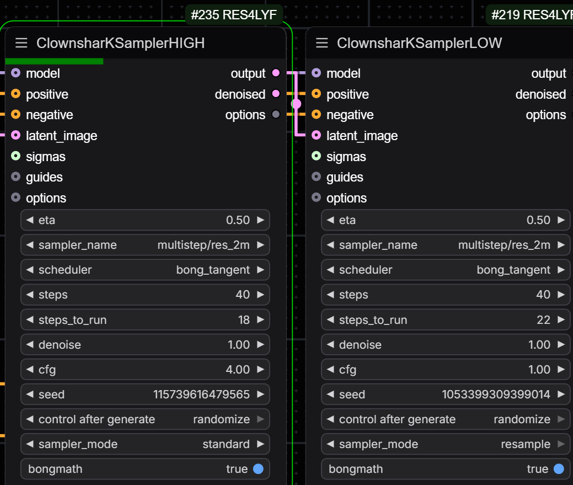Click denoised output socket on ClownsharKSamplerHIGH
Image resolution: width=573 pixels, height=485 pixels.
pos(276,94)
